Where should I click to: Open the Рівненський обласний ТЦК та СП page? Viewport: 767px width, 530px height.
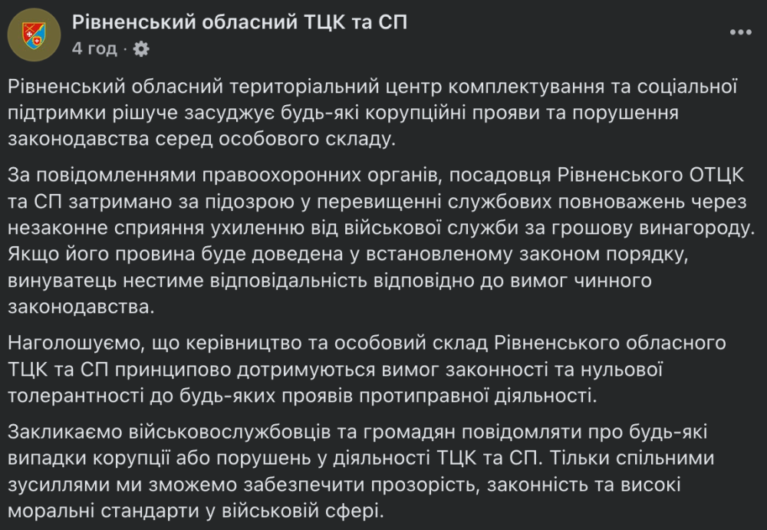click(x=239, y=22)
